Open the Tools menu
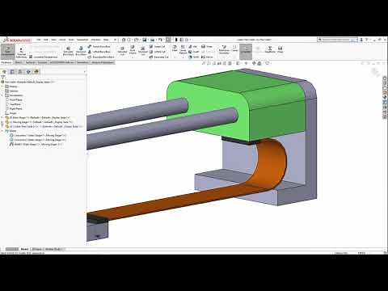This screenshot has height=291, width=388. 71,40
